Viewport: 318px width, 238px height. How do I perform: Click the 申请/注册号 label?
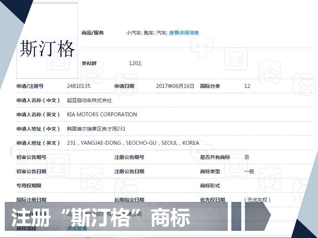click(x=30, y=86)
